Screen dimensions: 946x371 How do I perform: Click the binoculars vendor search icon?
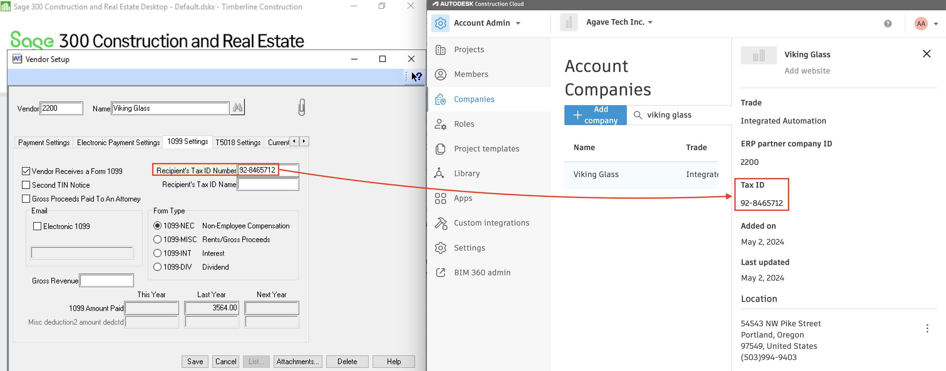pos(237,108)
